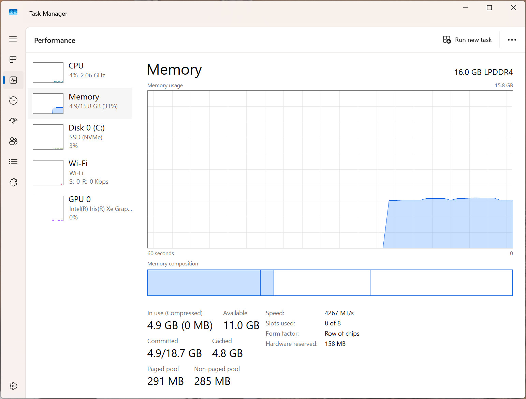Click the Memory usage graph label

click(x=165, y=86)
